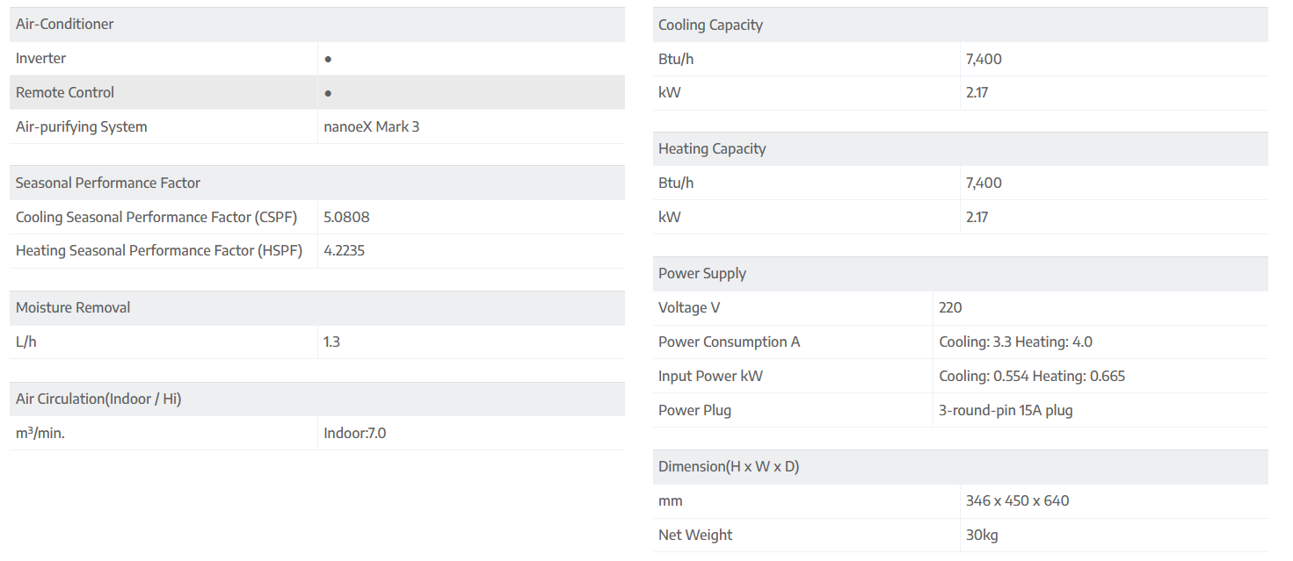
Task: Click the Power Consumption A value
Action: 1015,342
